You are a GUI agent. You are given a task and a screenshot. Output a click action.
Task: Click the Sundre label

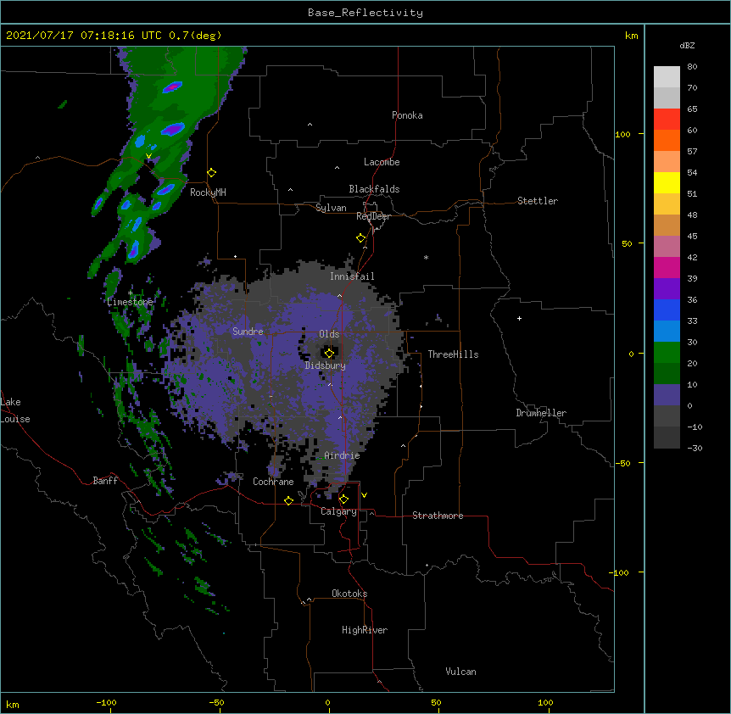pyautogui.click(x=248, y=332)
